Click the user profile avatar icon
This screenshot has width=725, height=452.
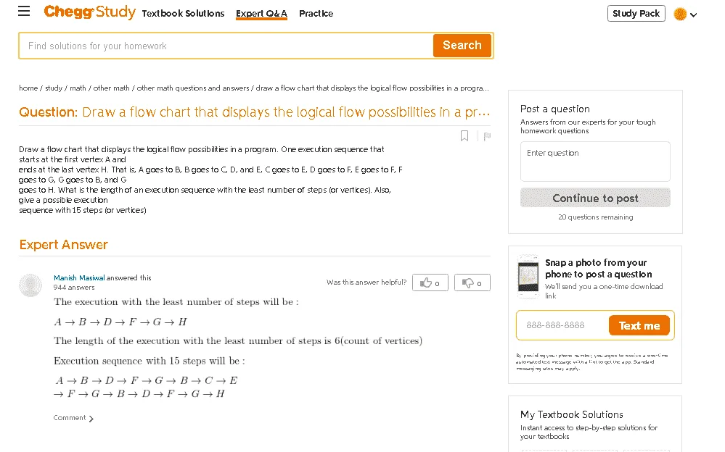680,14
